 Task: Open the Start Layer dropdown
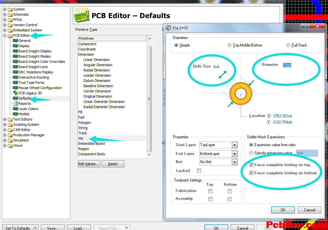coord(235,145)
